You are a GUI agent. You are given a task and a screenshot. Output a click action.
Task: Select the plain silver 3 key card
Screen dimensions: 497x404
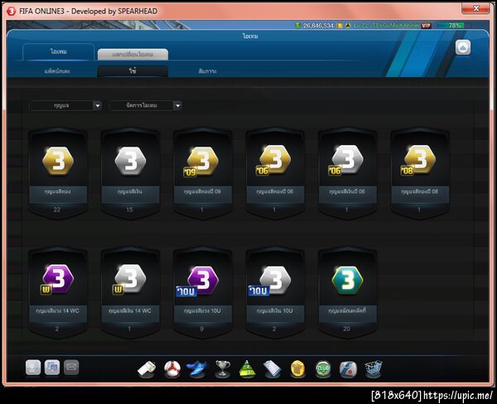coord(130,173)
